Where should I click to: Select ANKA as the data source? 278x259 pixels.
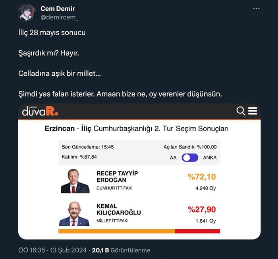click(210, 157)
